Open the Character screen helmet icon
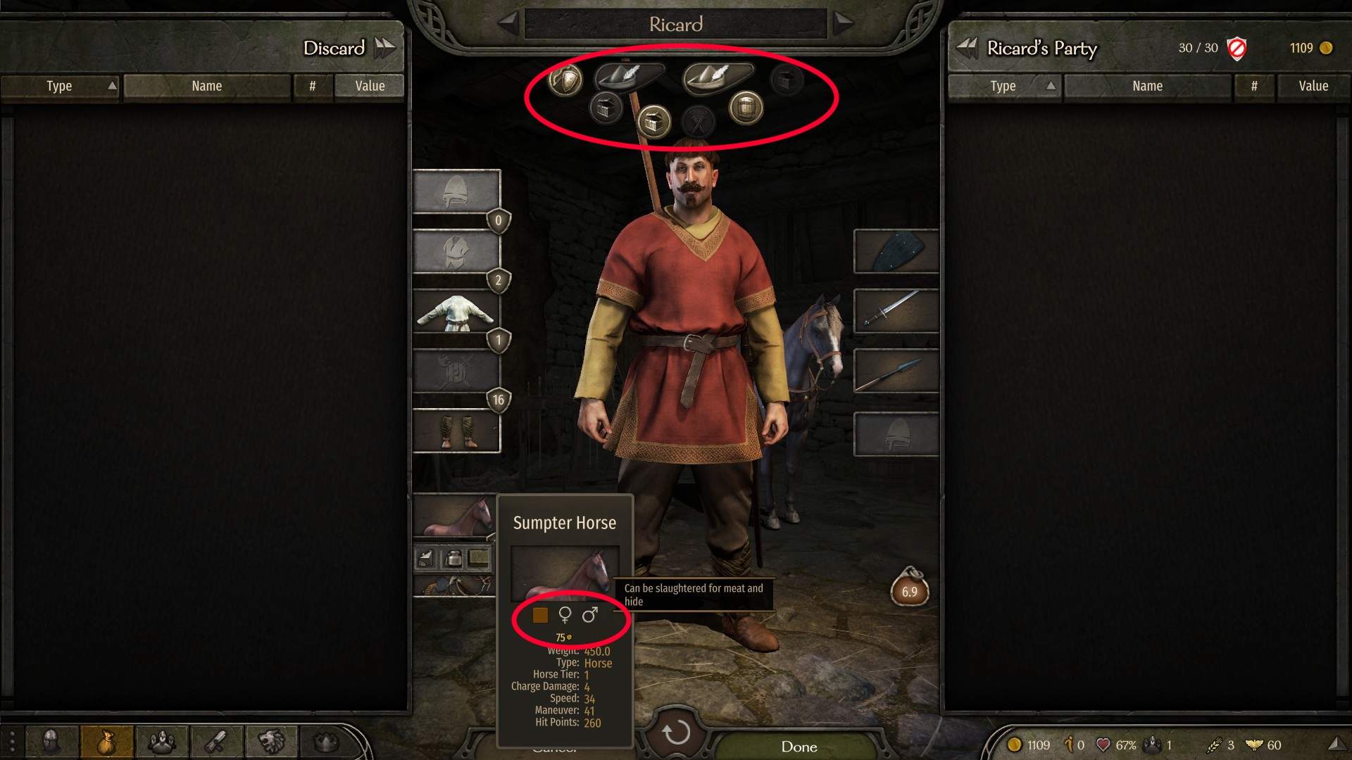The image size is (1352, 760). point(51,742)
